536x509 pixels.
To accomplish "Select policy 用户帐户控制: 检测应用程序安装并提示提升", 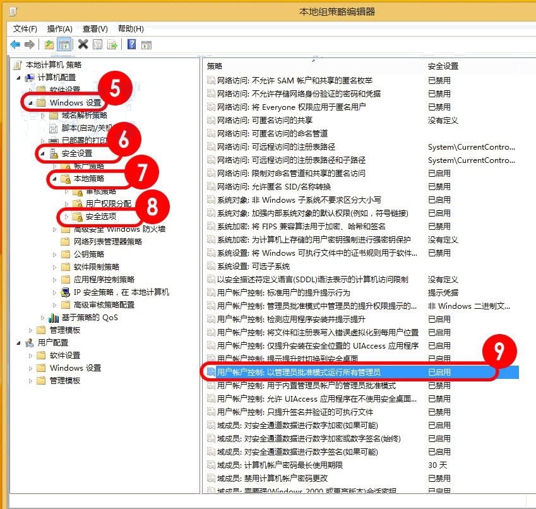I will [291, 320].
